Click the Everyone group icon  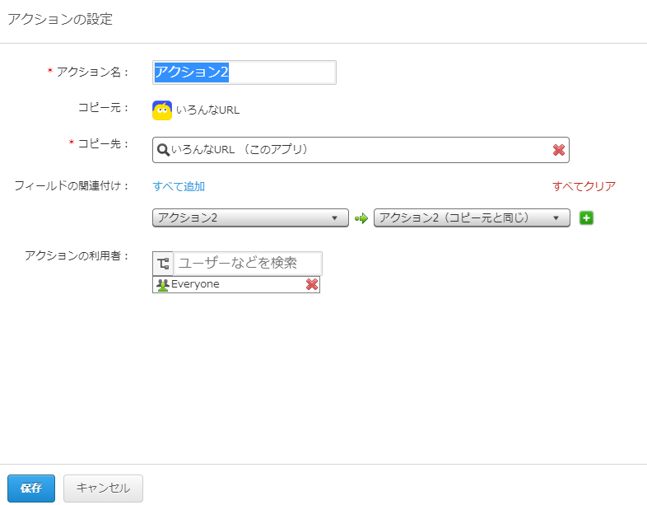pyautogui.click(x=163, y=284)
